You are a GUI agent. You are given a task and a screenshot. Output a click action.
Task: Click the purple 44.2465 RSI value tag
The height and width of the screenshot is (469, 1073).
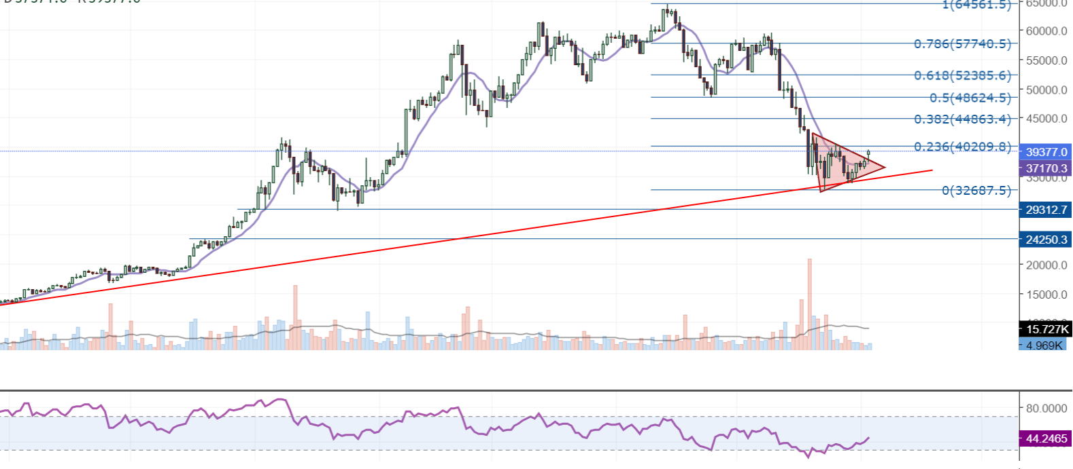coord(1046,438)
